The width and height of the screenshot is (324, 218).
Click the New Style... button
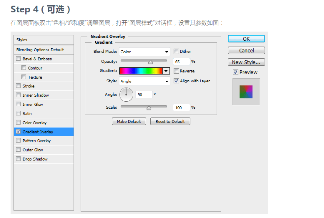[x=246, y=62]
